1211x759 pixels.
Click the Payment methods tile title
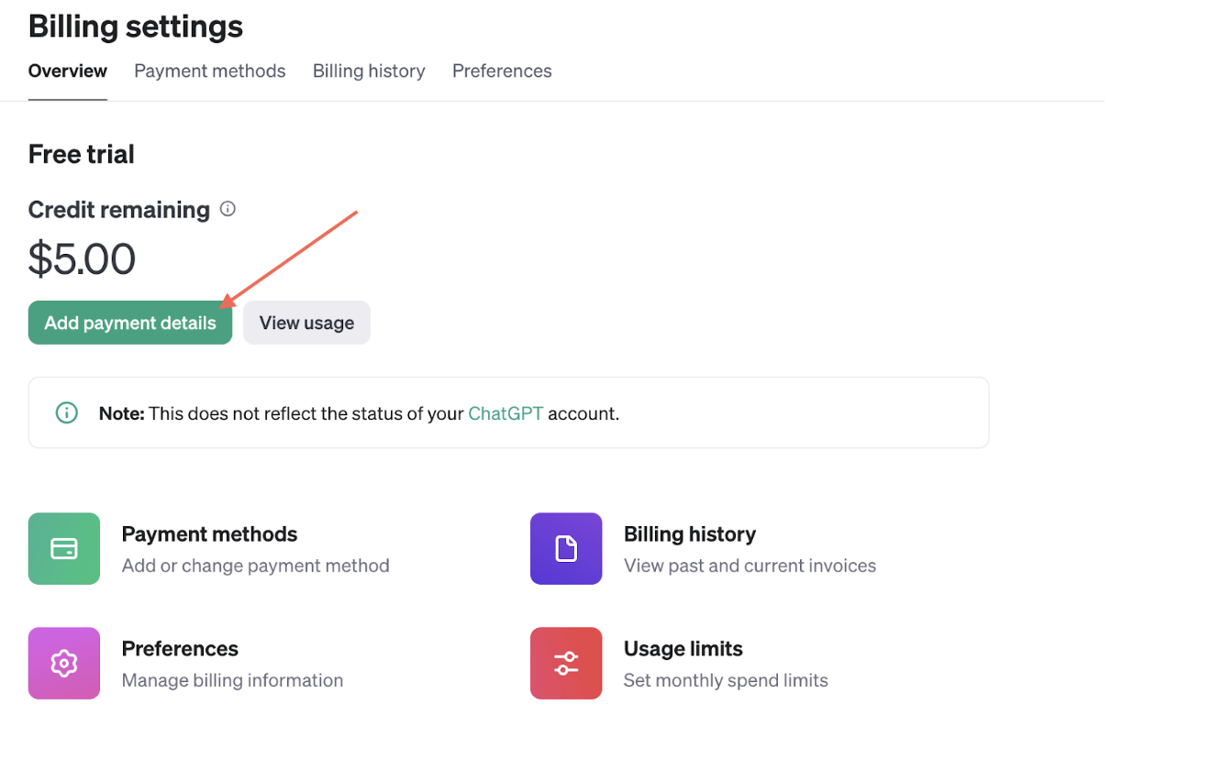coord(209,533)
